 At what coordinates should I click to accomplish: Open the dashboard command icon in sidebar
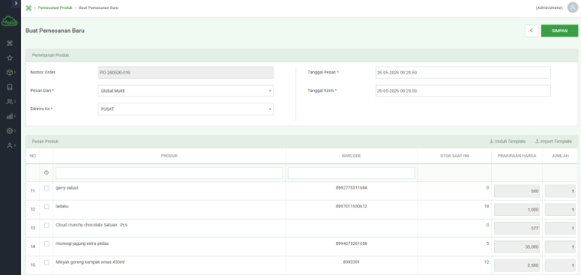click(10, 43)
